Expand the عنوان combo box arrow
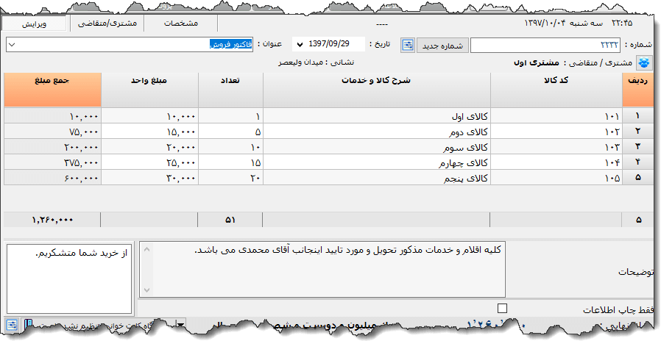This screenshot has width=661, height=341. point(12,44)
